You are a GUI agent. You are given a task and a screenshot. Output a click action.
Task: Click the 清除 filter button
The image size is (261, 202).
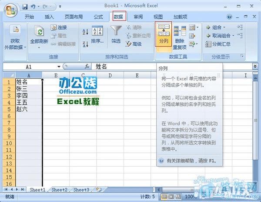[134, 27]
